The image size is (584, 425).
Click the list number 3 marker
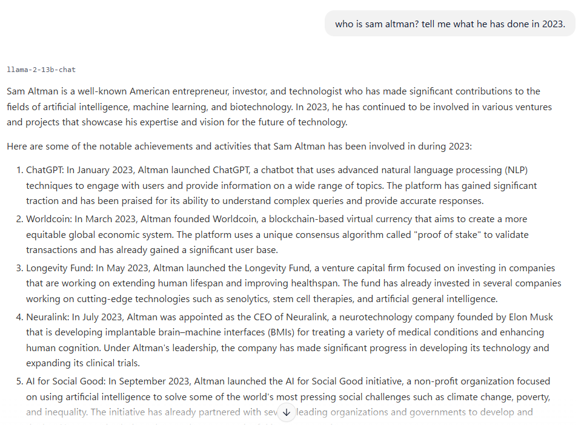(18, 268)
